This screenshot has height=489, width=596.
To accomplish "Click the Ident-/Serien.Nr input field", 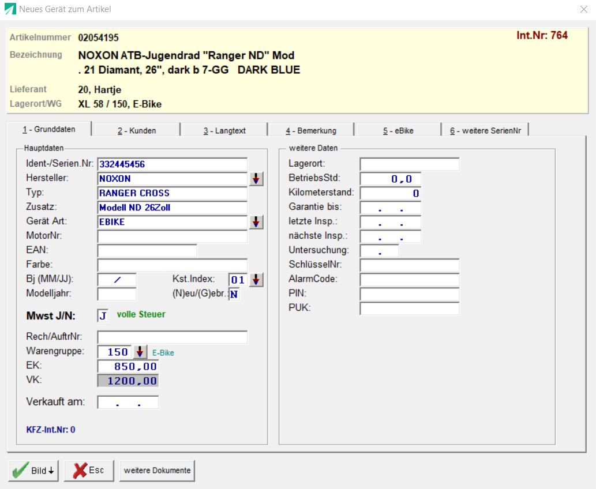I will point(172,164).
